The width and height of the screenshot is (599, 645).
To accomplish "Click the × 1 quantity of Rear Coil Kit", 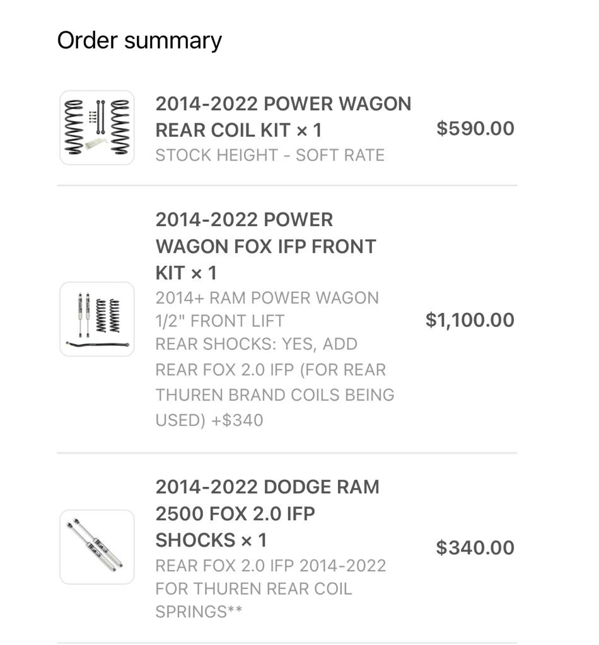I will (309, 130).
